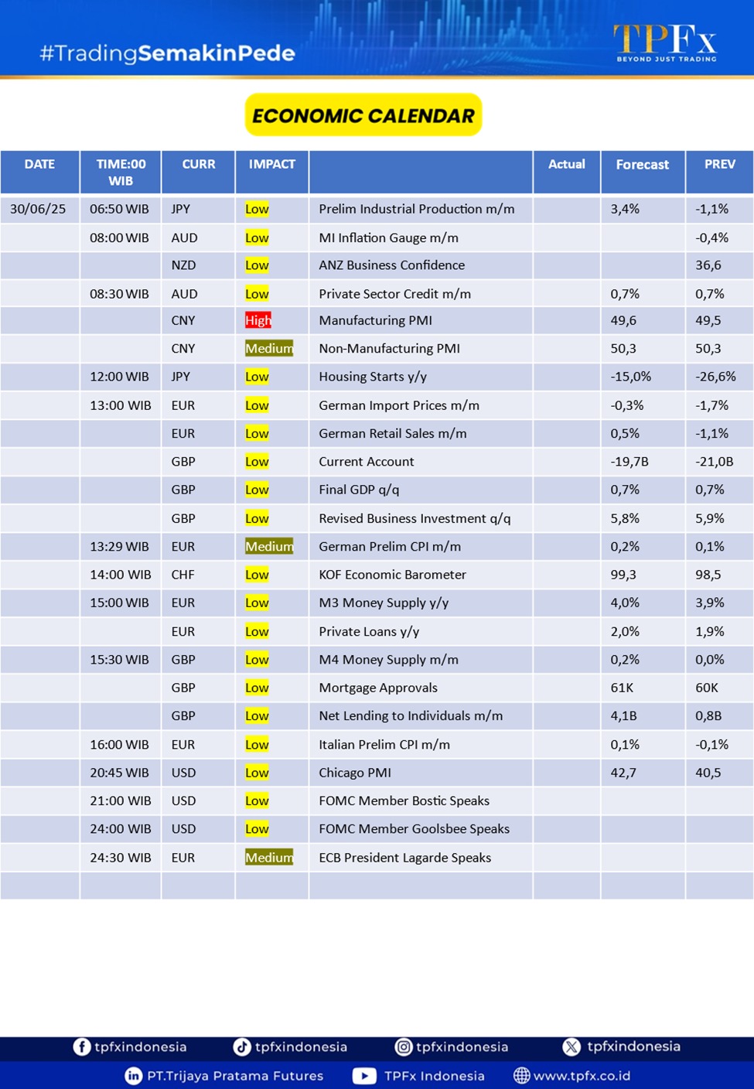Click the globe website icon
Viewport: 754px width, 1089px height.
(x=522, y=1076)
